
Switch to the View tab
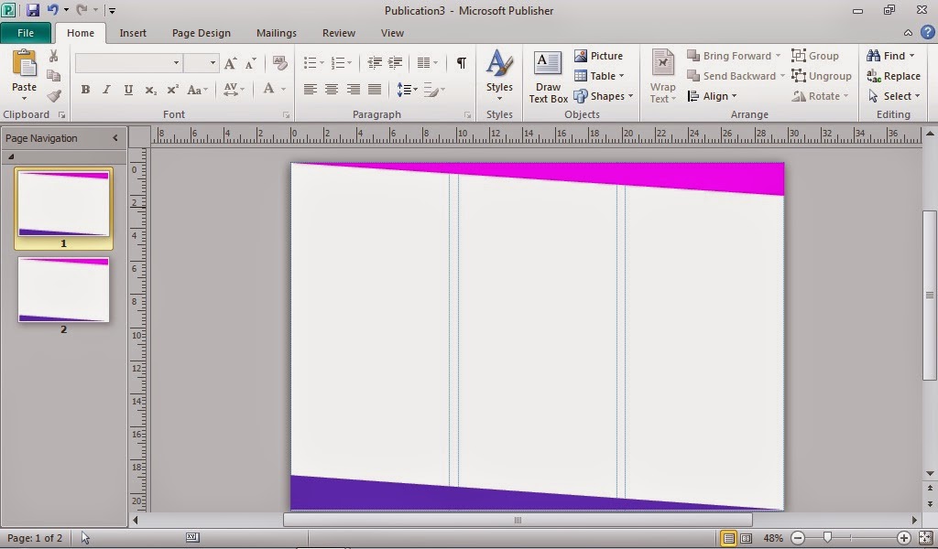point(392,33)
